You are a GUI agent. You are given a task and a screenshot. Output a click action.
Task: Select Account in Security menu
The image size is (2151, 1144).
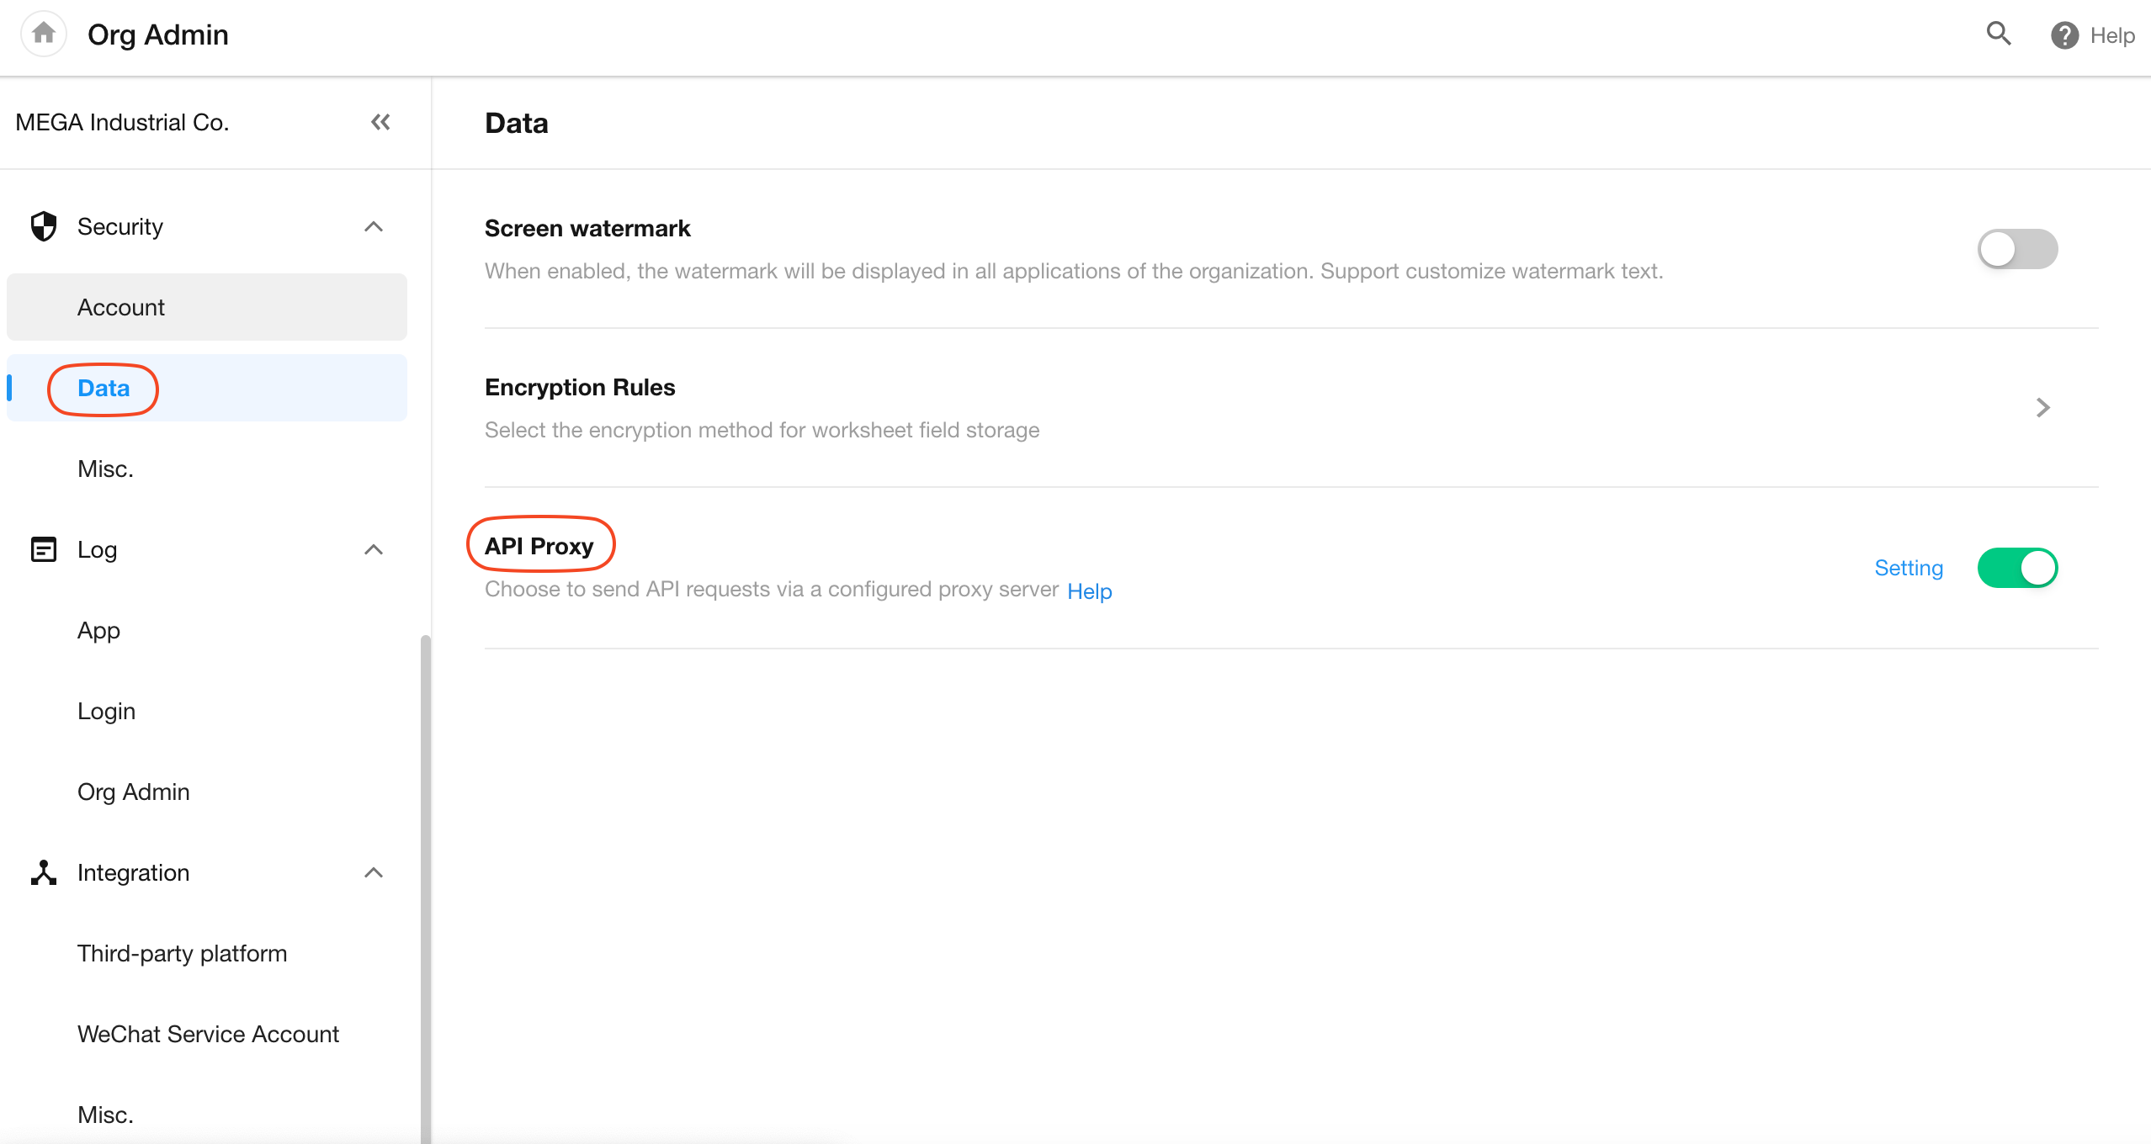(x=121, y=307)
